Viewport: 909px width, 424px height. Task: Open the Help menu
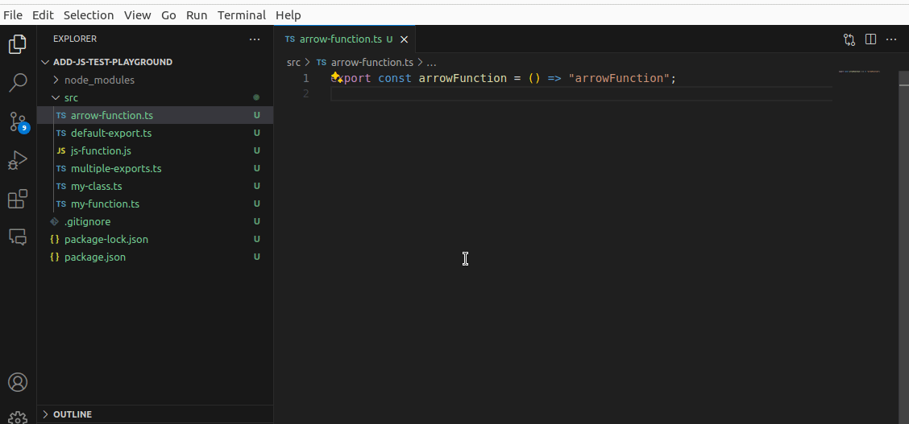pyautogui.click(x=288, y=15)
